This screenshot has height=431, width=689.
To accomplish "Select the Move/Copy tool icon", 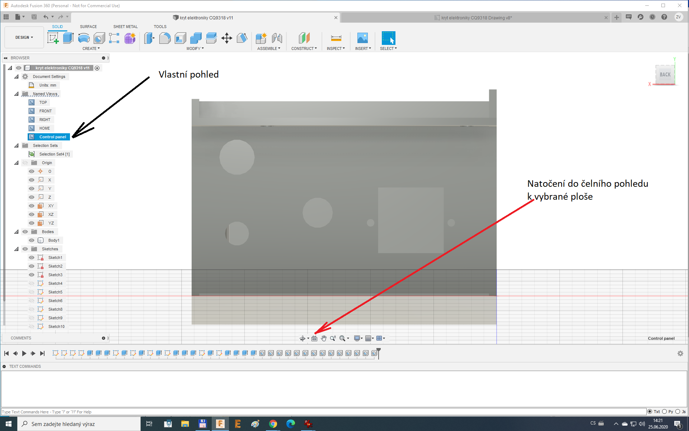I will [x=227, y=38].
